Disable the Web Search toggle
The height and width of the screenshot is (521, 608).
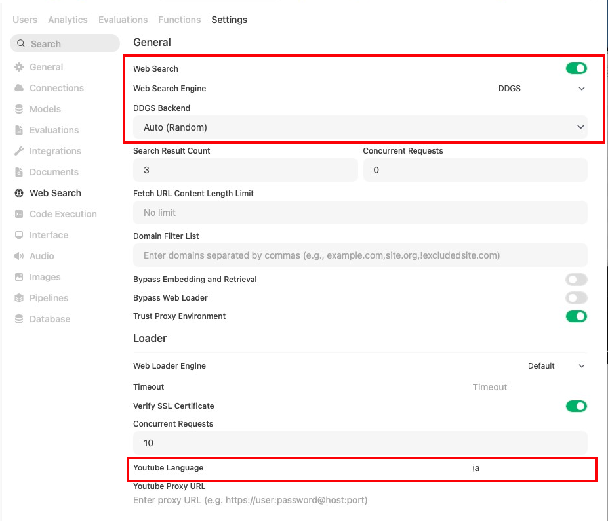tap(577, 68)
